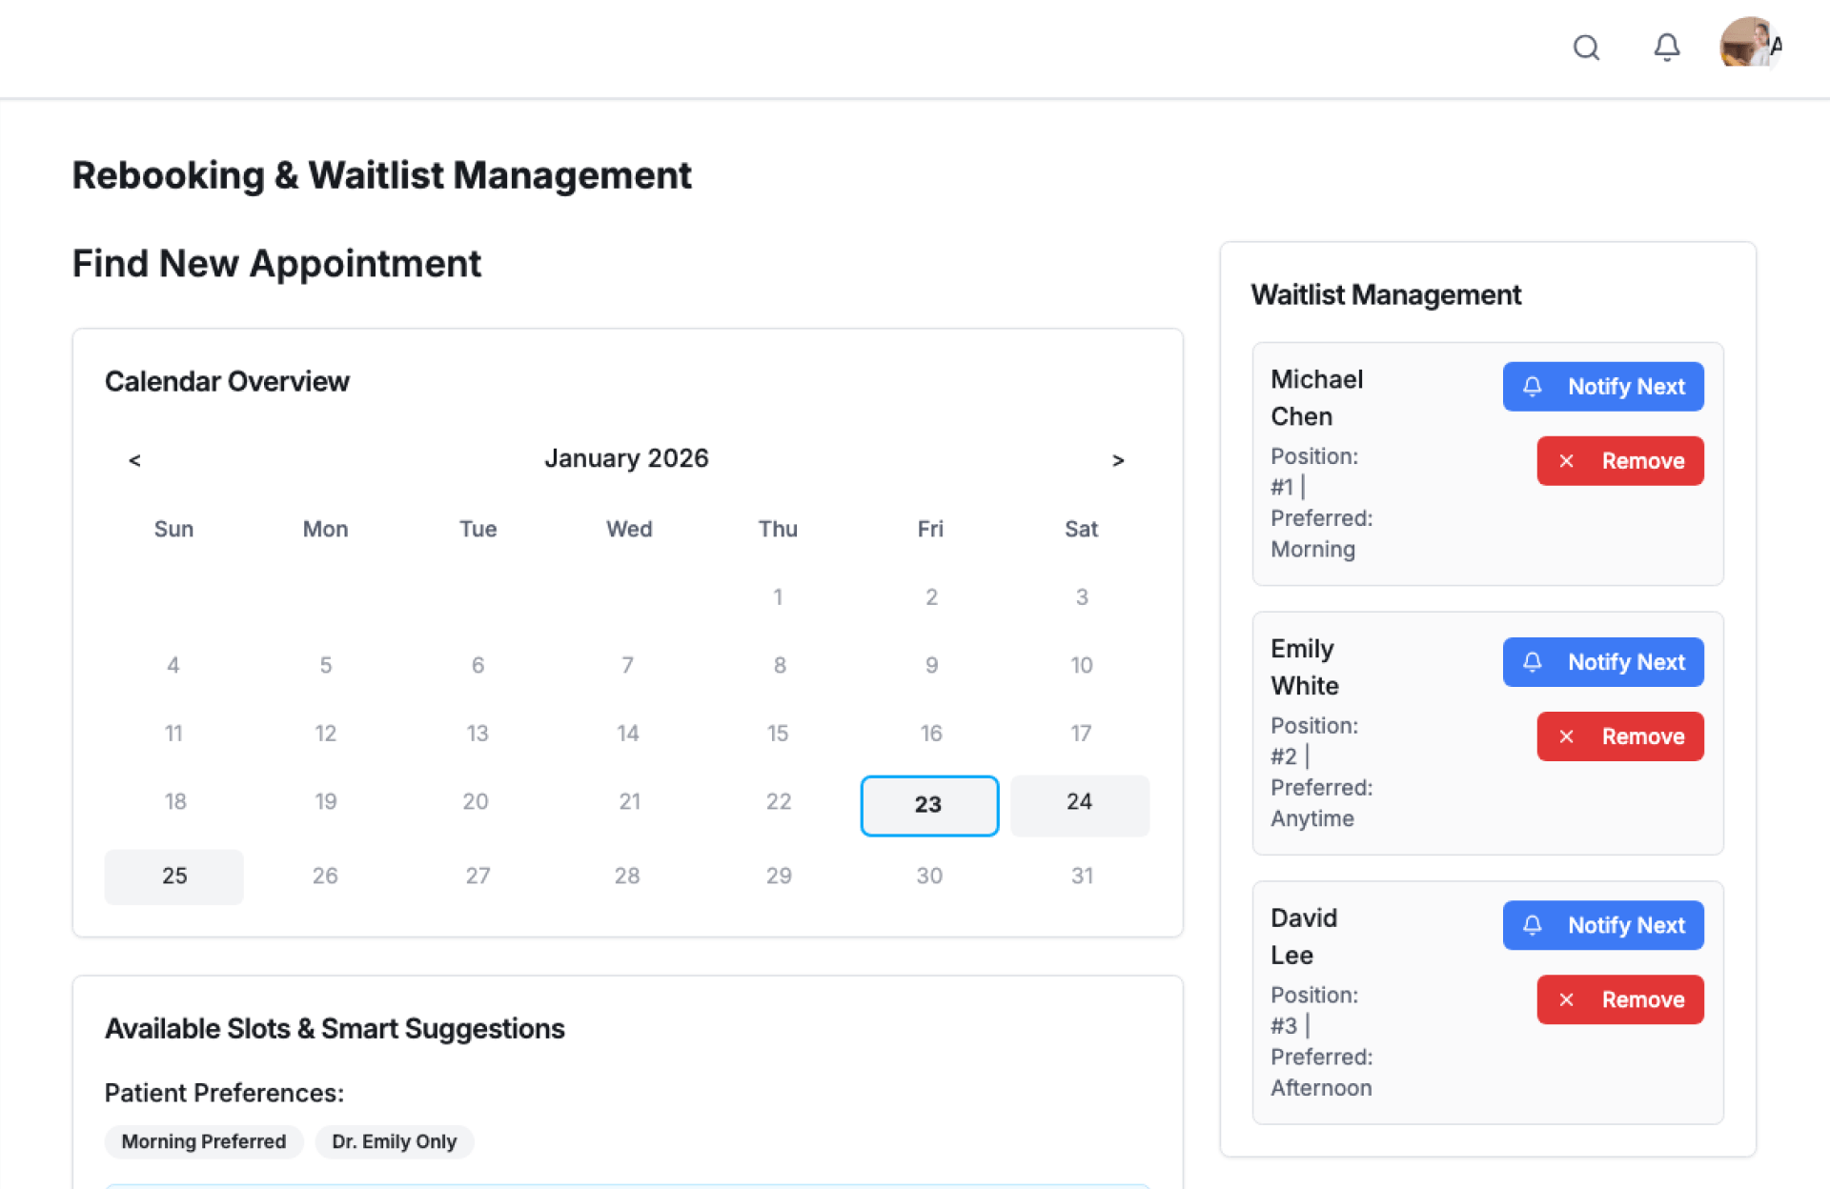
Task: Select January 25 on the calendar
Action: (x=174, y=876)
